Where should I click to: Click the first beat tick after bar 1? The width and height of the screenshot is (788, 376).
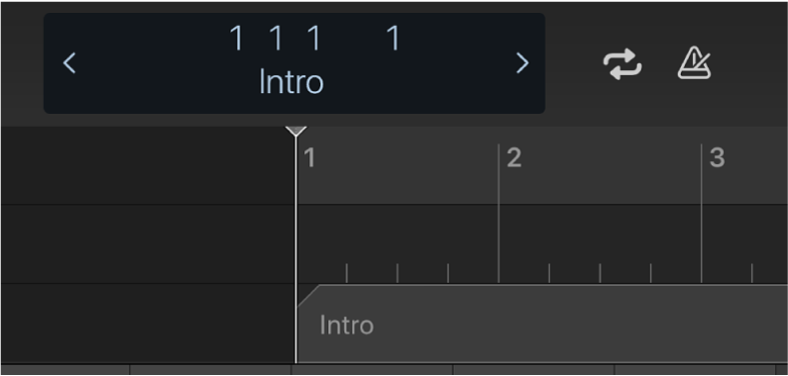[x=346, y=273]
